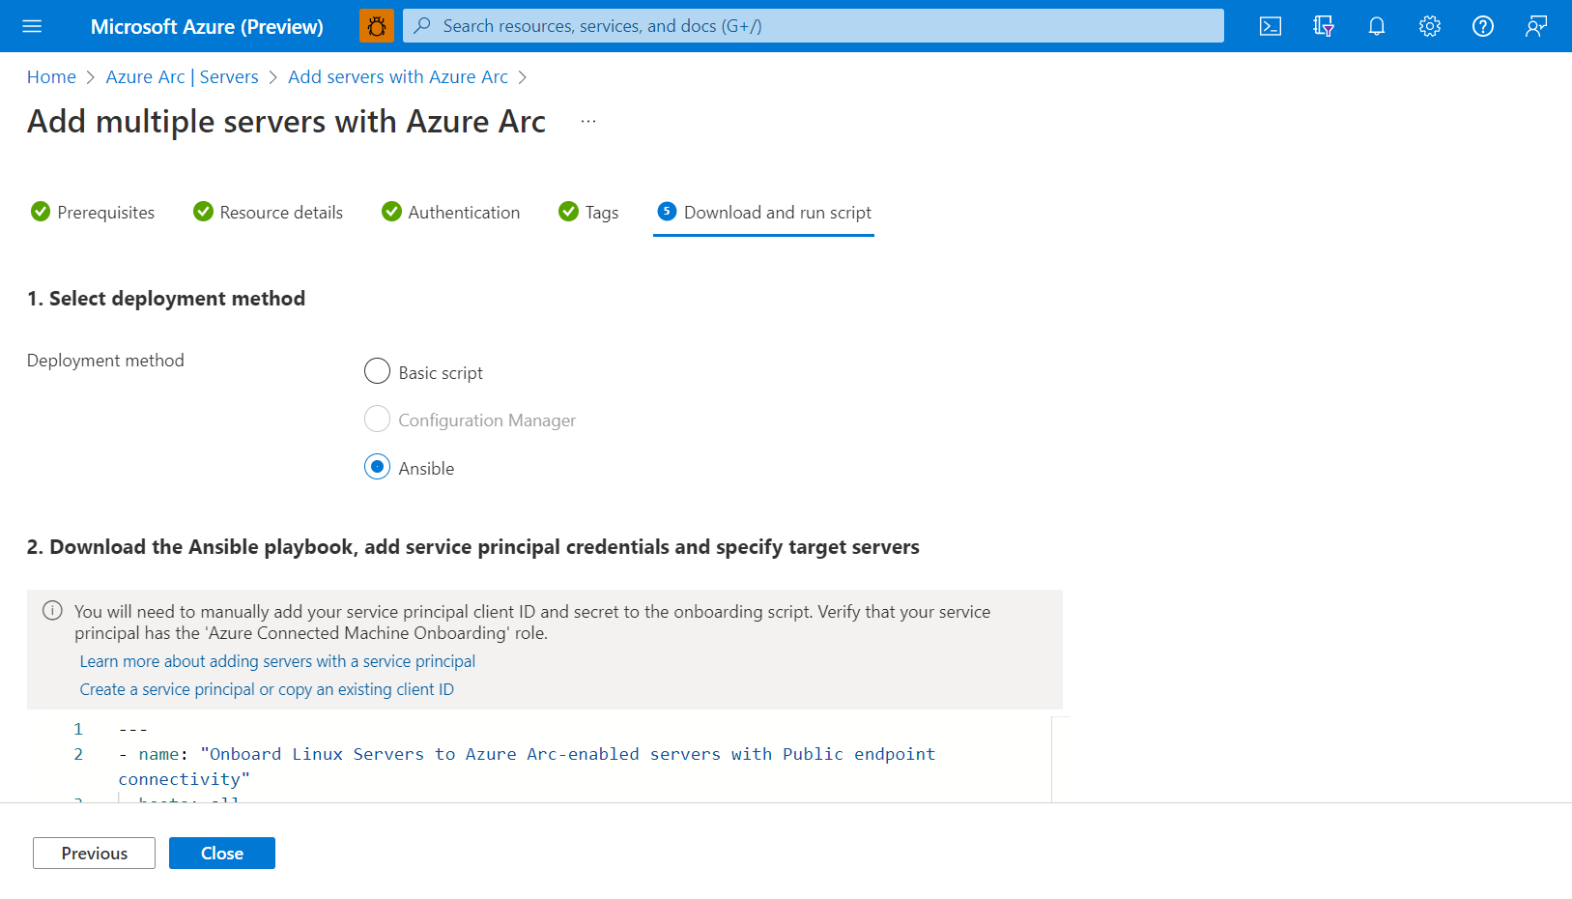Open the Azure Arc | Servers breadcrumb
The width and height of the screenshot is (1572, 899).
pos(183,77)
